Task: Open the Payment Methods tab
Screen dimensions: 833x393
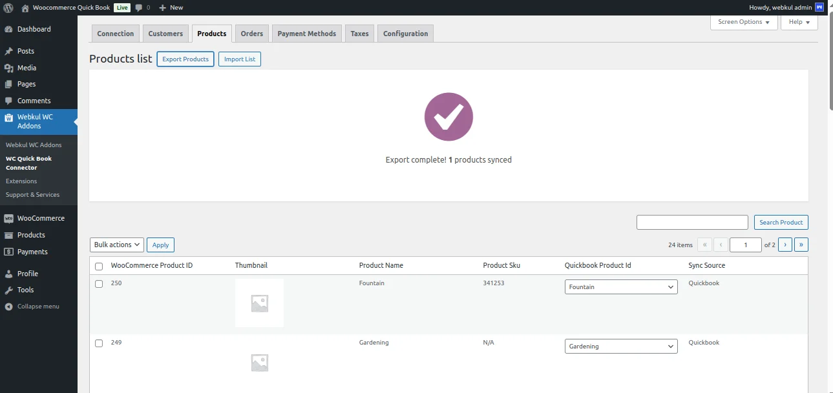Action: pyautogui.click(x=306, y=33)
